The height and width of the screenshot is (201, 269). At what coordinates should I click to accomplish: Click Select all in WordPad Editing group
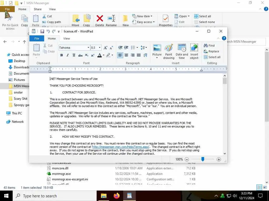point(212,57)
